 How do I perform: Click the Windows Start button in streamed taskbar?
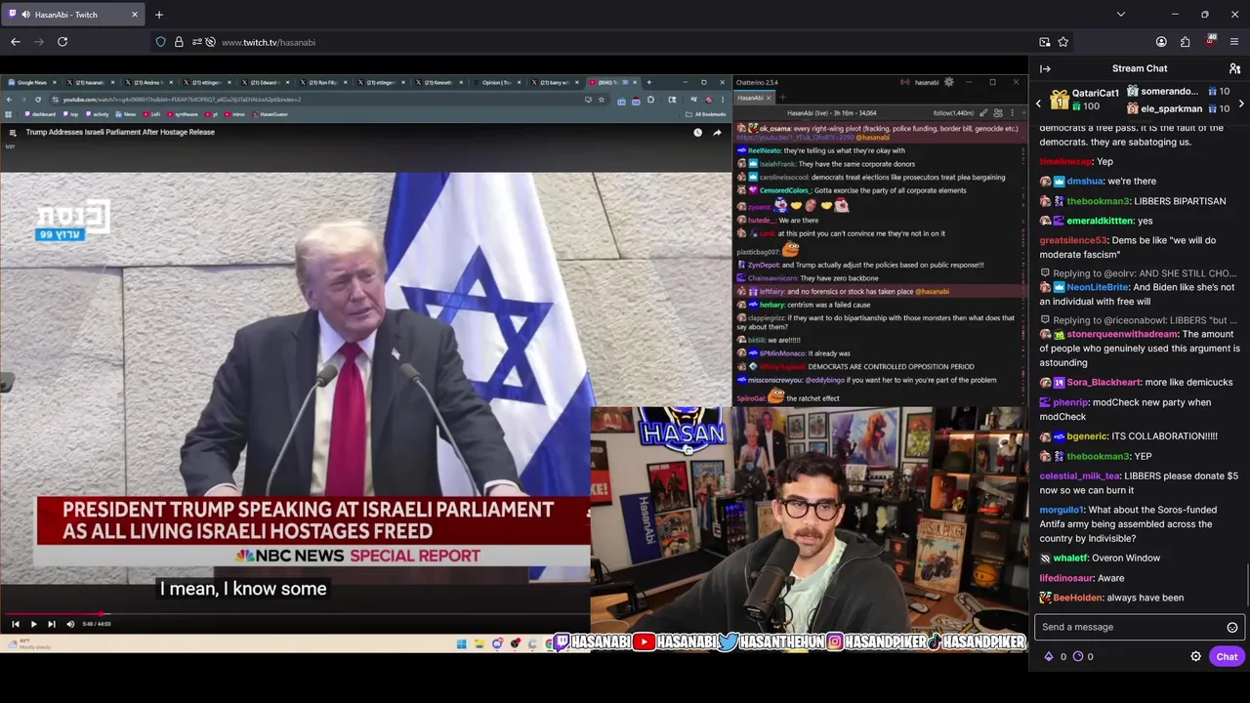(x=461, y=643)
